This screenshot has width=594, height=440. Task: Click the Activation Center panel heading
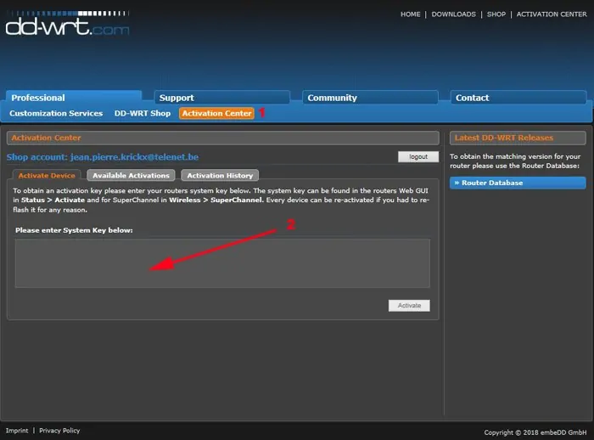click(46, 138)
